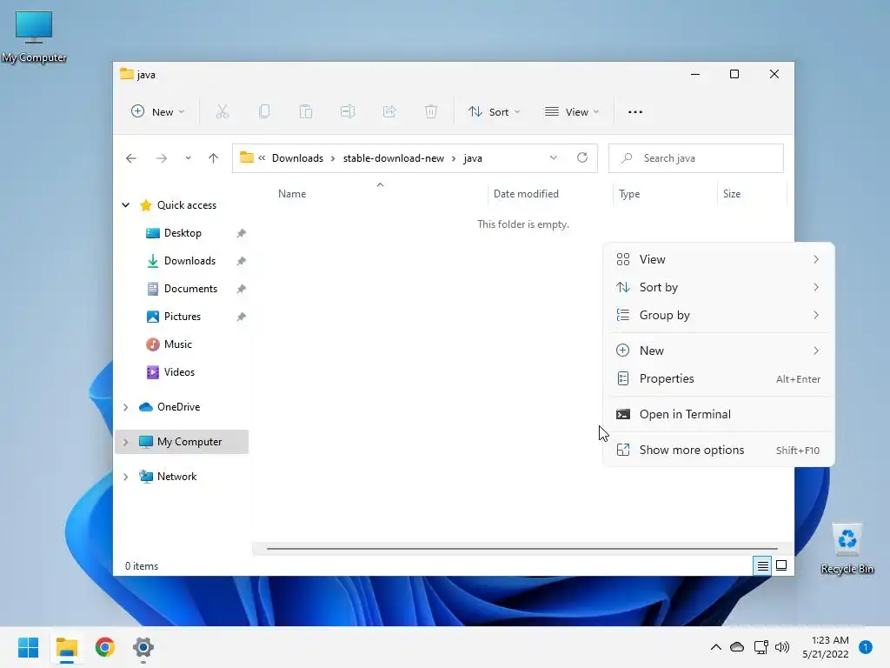Launch Chrome from the taskbar

105,647
